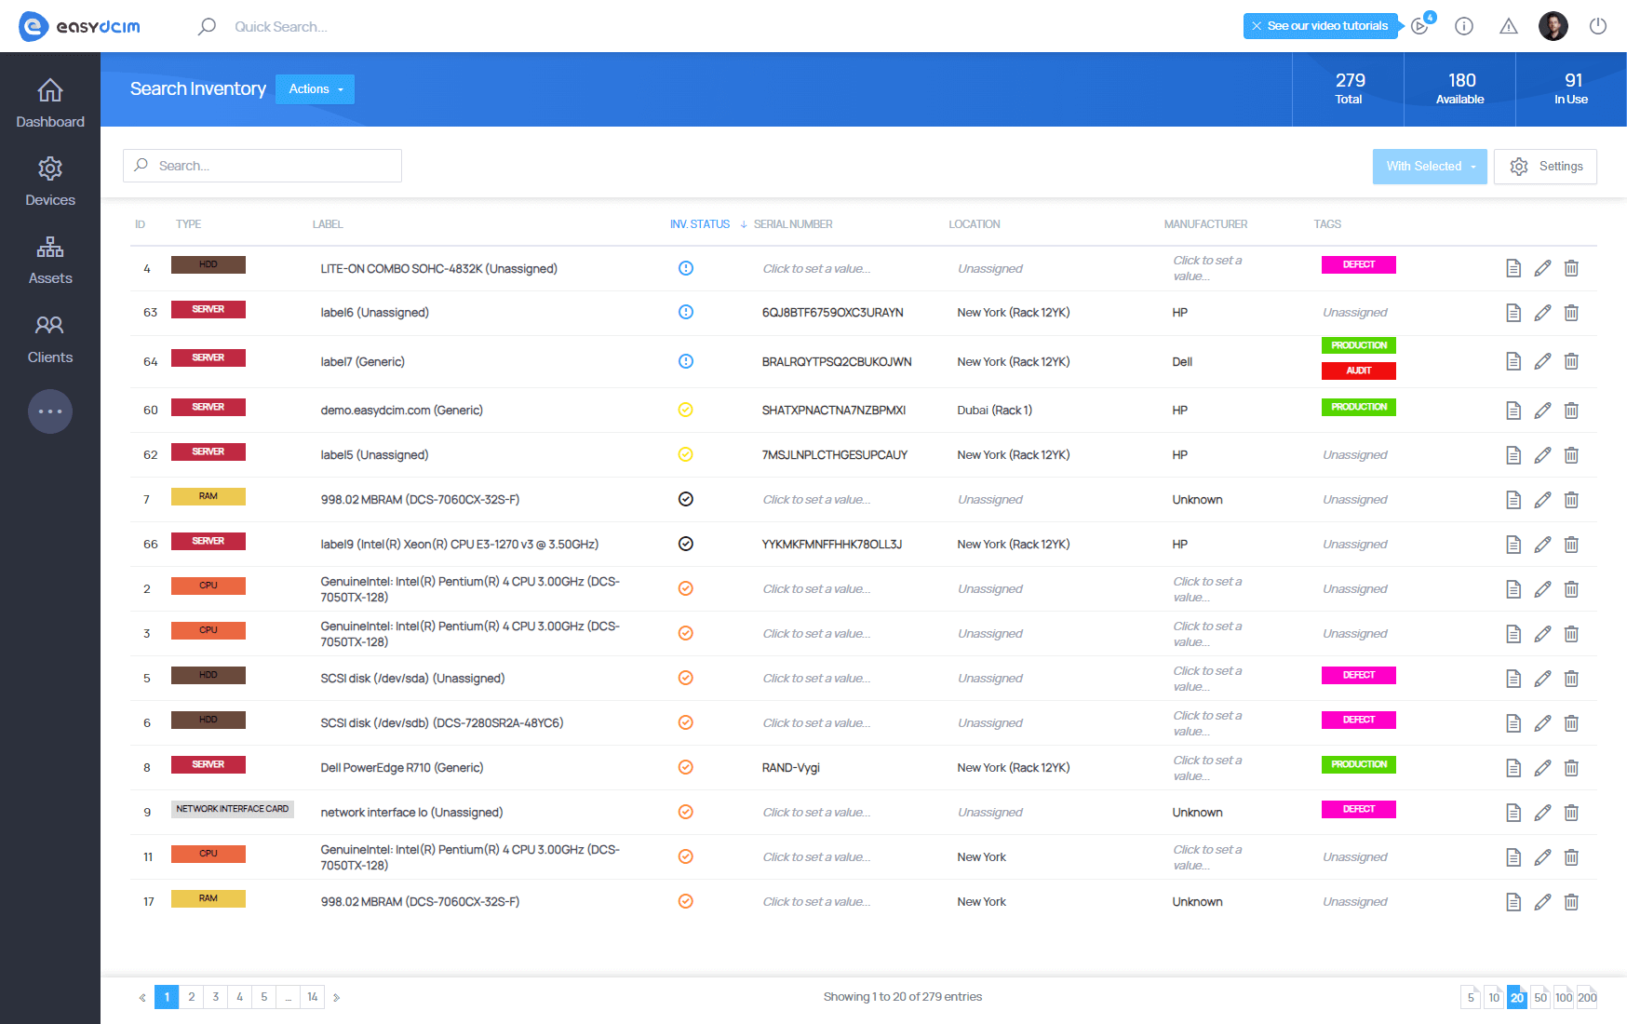This screenshot has height=1024, width=1627.
Task: Edit the demo.easydcim.com row with pencil
Action: point(1542,411)
